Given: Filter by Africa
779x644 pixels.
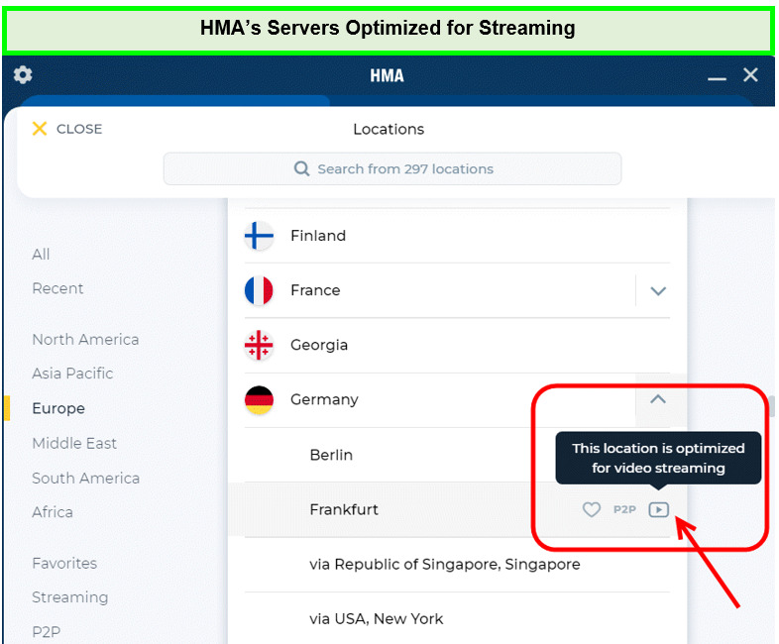Looking at the screenshot, I should pyautogui.click(x=53, y=512).
